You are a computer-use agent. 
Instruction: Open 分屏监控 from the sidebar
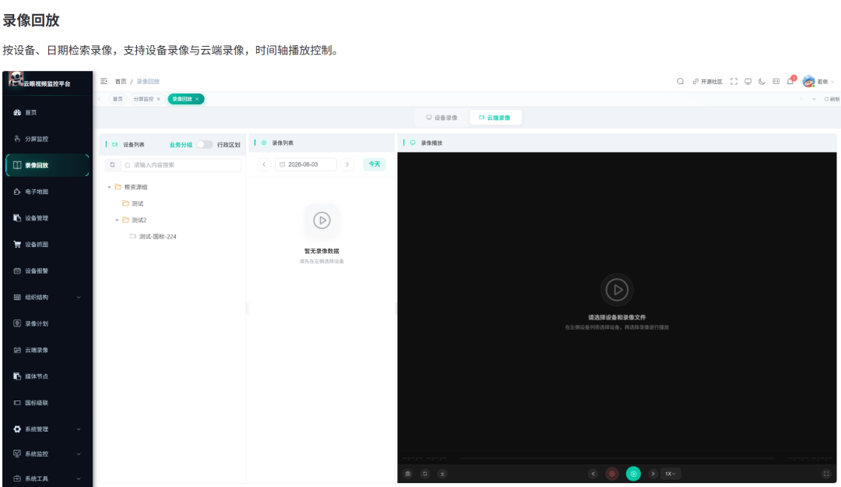[47, 139]
